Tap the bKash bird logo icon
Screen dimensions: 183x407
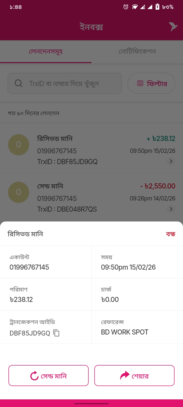173,26
